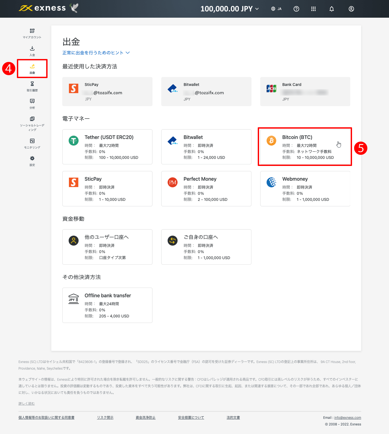The image size is (389, 434).
Task: Expand 正常に出金を行うためのヒント tips
Action: 96,53
